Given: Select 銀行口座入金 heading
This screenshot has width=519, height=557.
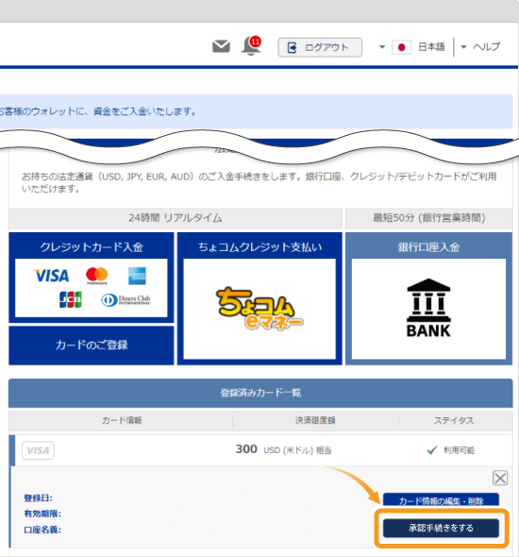Looking at the screenshot, I should tap(428, 247).
